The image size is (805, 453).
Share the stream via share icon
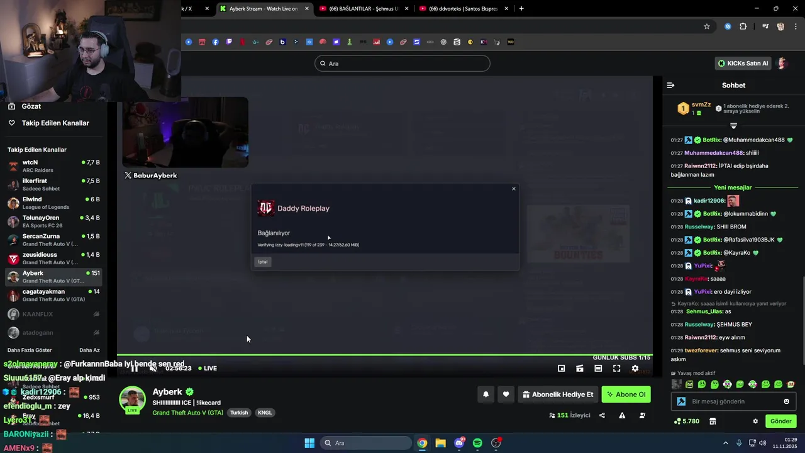pyautogui.click(x=602, y=415)
